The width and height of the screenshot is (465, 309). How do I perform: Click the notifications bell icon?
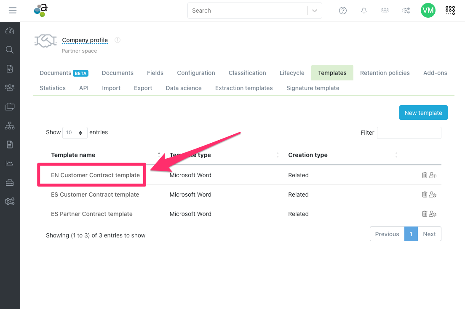[364, 11]
